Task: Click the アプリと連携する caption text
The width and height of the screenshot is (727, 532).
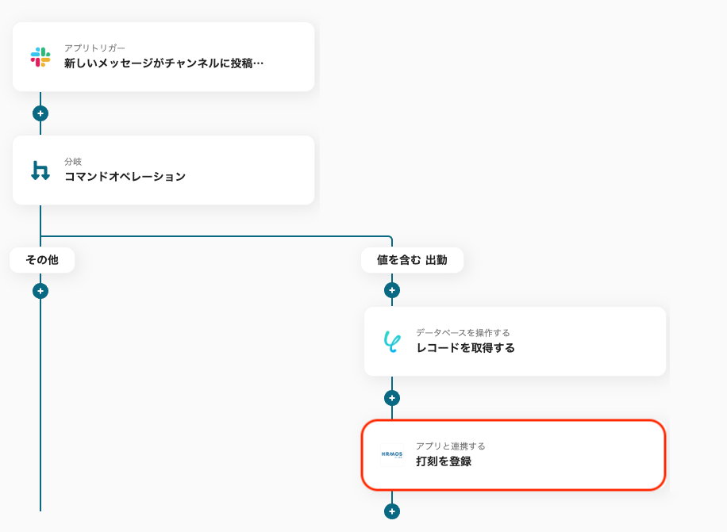Action: [x=450, y=446]
